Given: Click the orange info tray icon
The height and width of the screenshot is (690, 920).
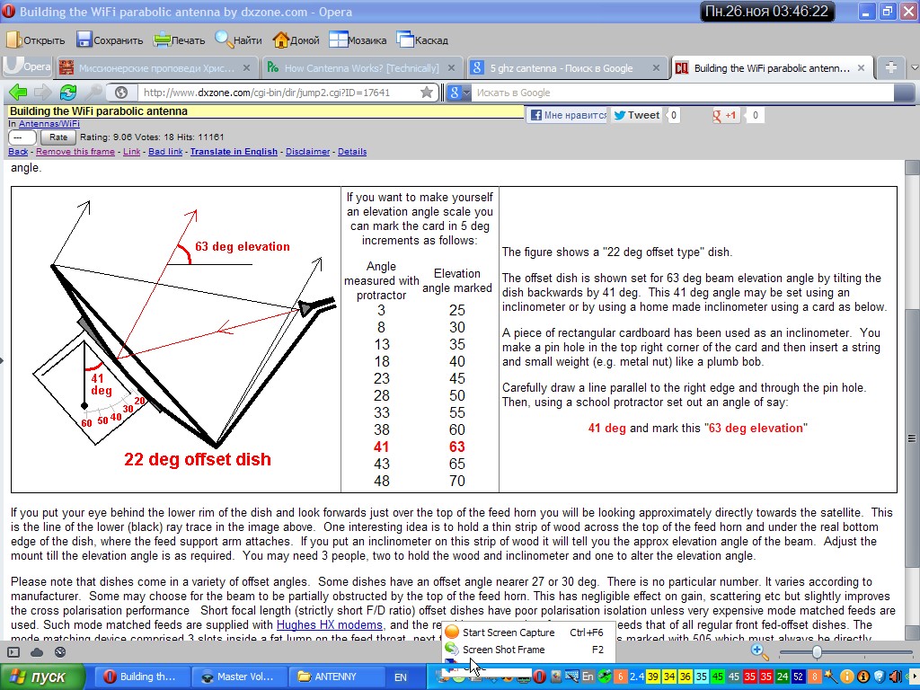Looking at the screenshot, I should [x=846, y=677].
